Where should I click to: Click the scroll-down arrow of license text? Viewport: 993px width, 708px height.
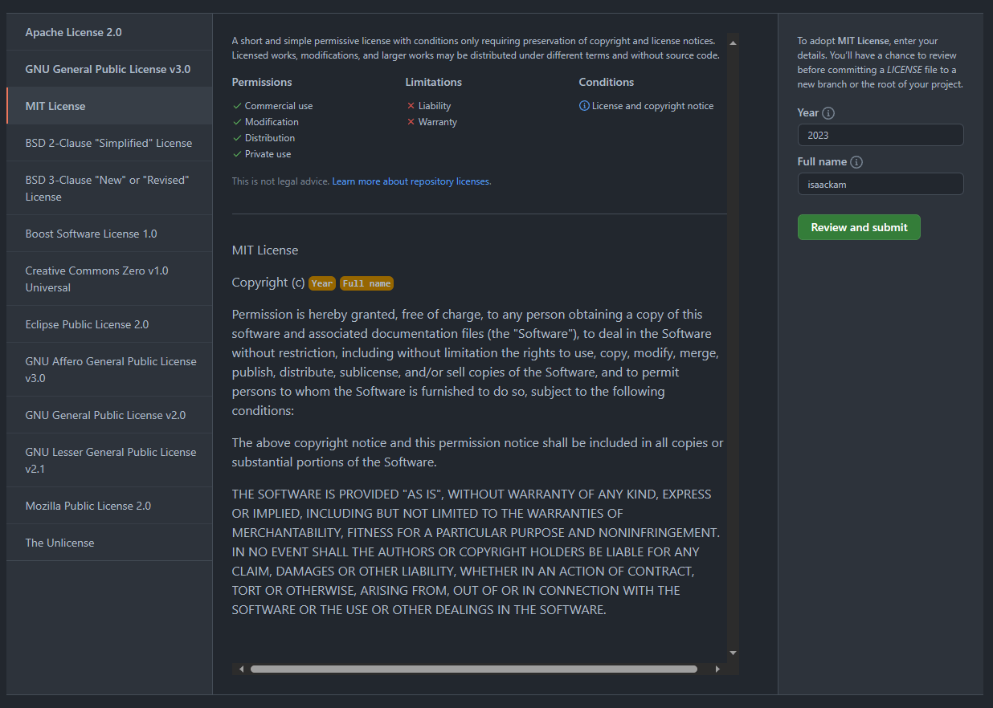pyautogui.click(x=733, y=653)
